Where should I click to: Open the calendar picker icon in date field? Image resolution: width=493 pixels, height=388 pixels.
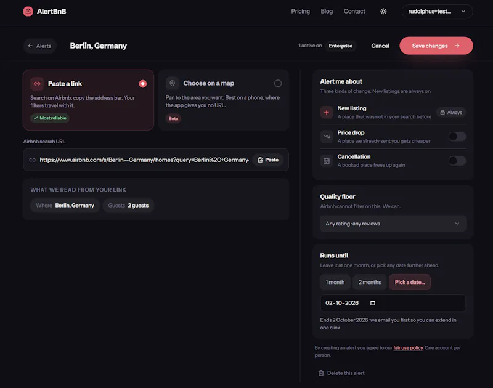pyautogui.click(x=373, y=303)
